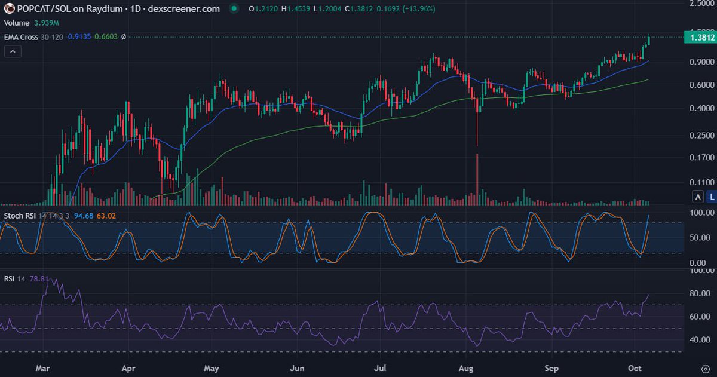Image resolution: width=717 pixels, height=377 pixels.
Task: Click the 0.1700 price axis label
Action: pos(701,158)
